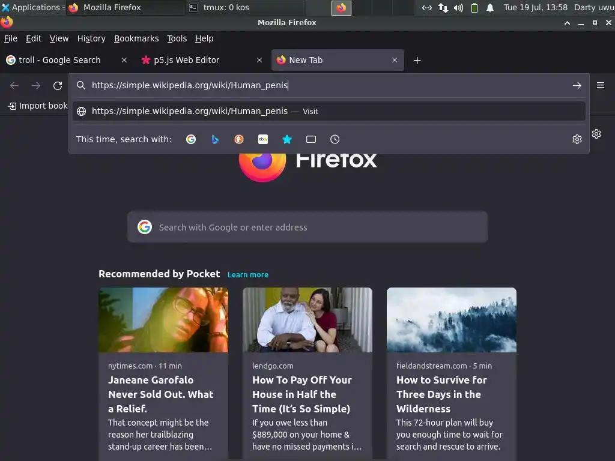Click the Firefox icon in the panel tray
The width and height of the screenshot is (615, 461).
(x=341, y=7)
